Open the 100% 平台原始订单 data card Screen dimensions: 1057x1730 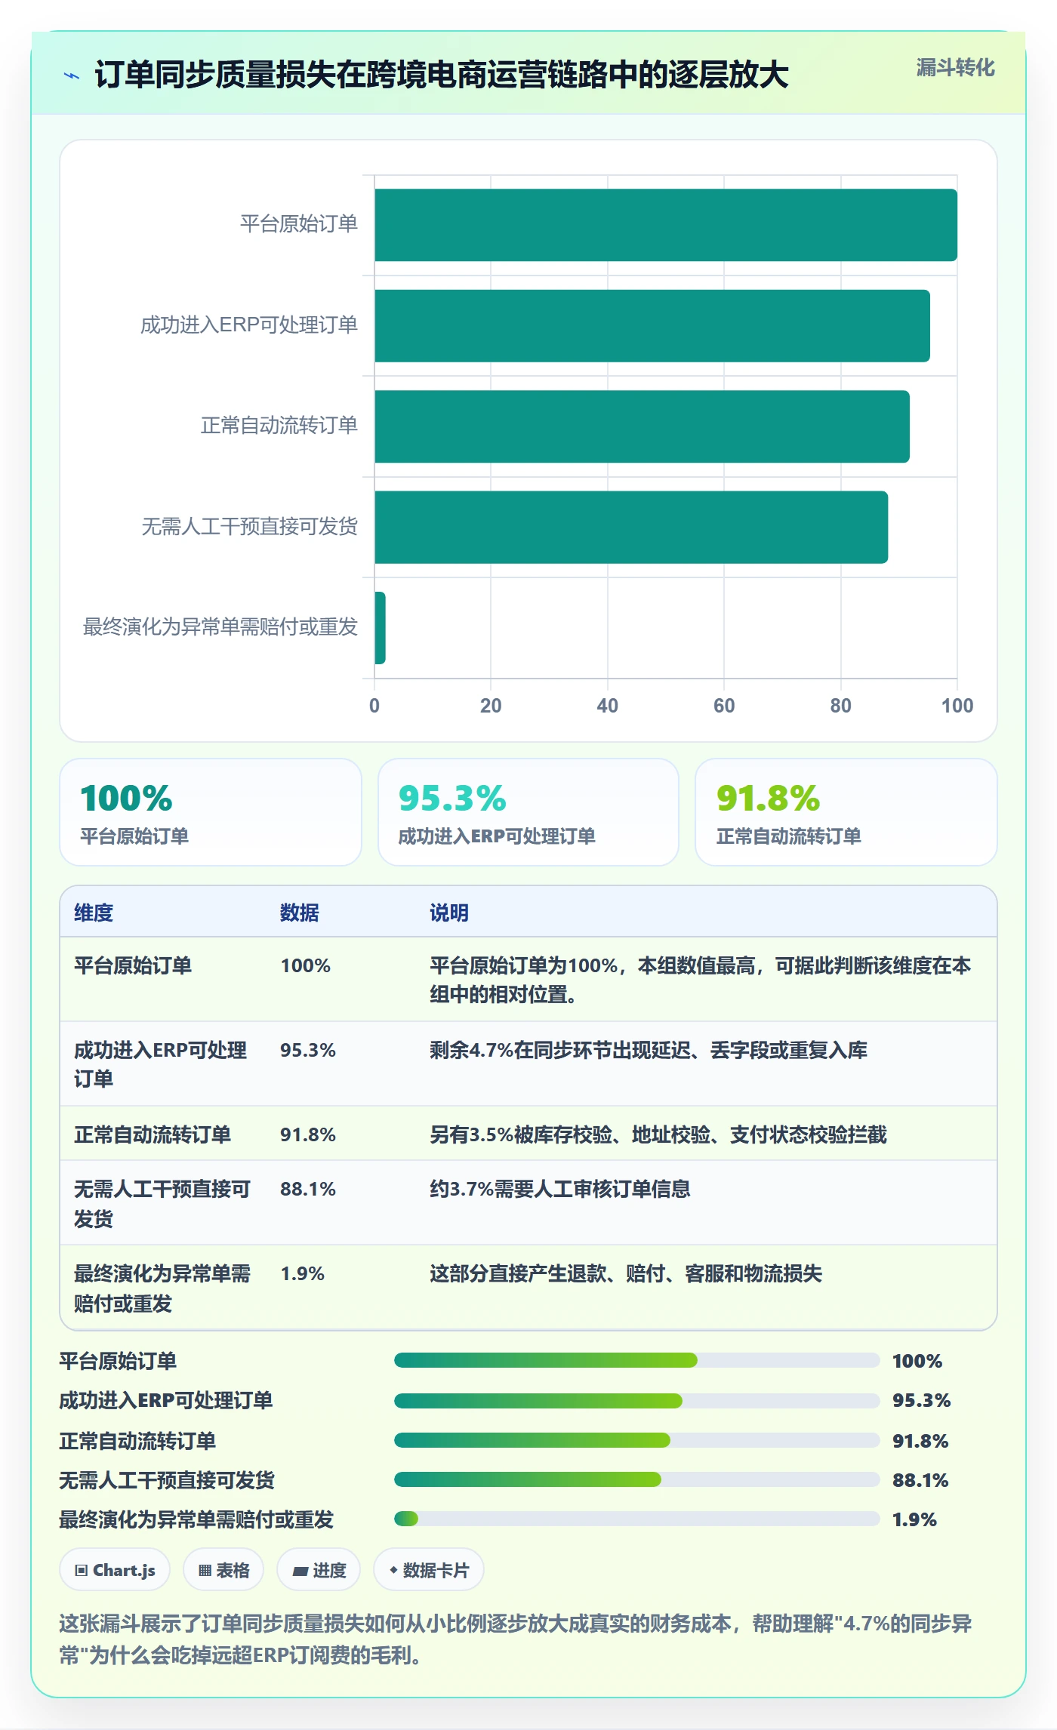pyautogui.click(x=211, y=812)
